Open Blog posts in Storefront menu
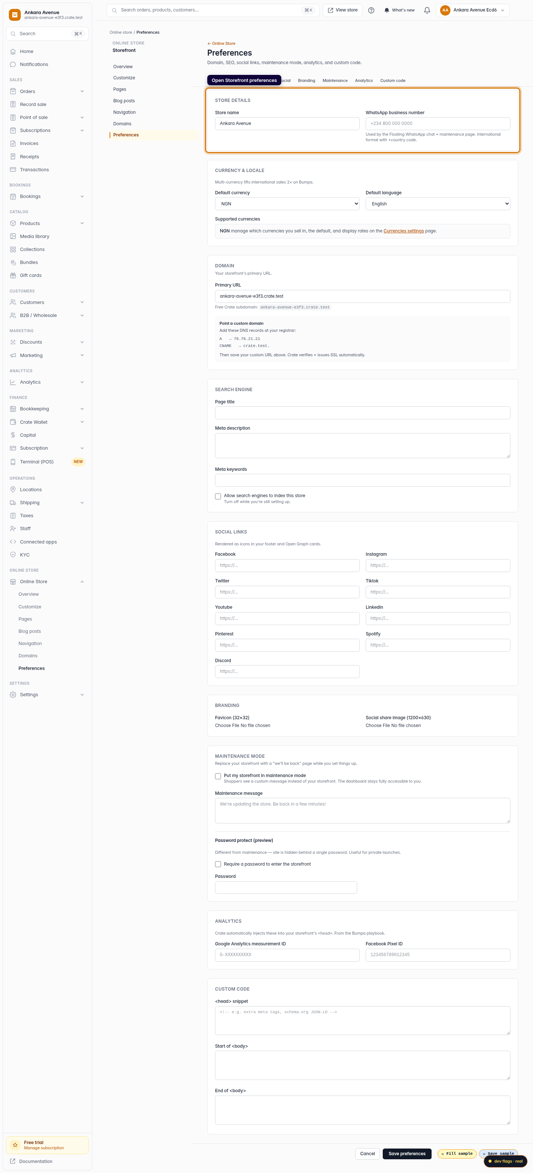This screenshot has height=1173, width=533. [x=124, y=101]
